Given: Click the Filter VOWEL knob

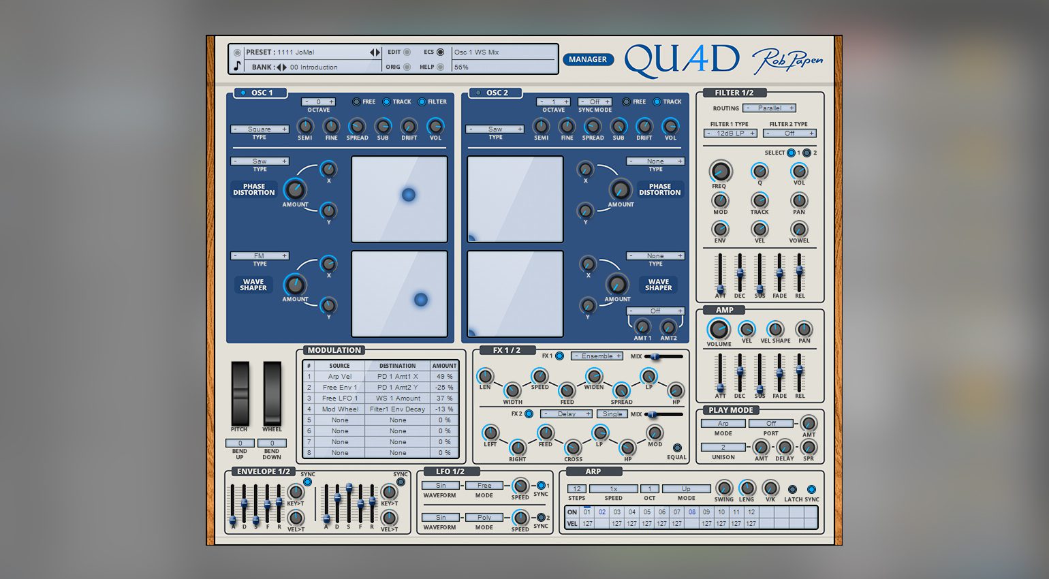Looking at the screenshot, I should point(799,230).
